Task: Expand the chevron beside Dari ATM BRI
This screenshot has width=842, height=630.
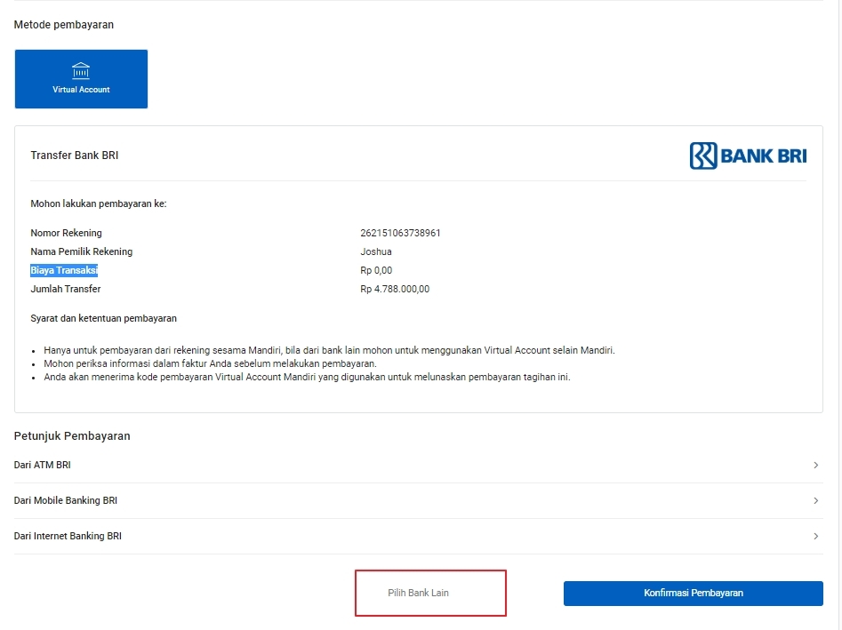Action: [x=815, y=465]
